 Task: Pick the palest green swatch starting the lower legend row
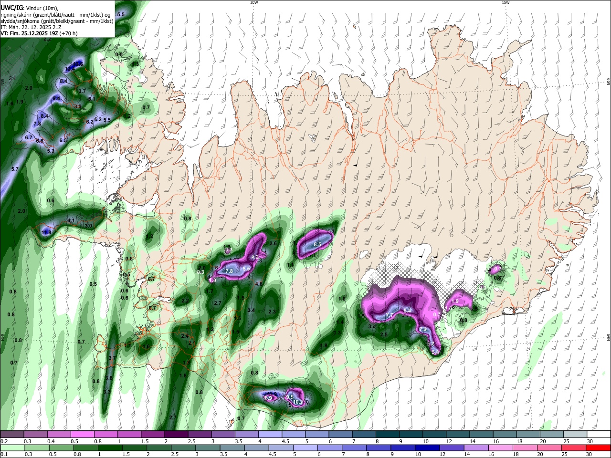pyautogui.click(x=12, y=448)
